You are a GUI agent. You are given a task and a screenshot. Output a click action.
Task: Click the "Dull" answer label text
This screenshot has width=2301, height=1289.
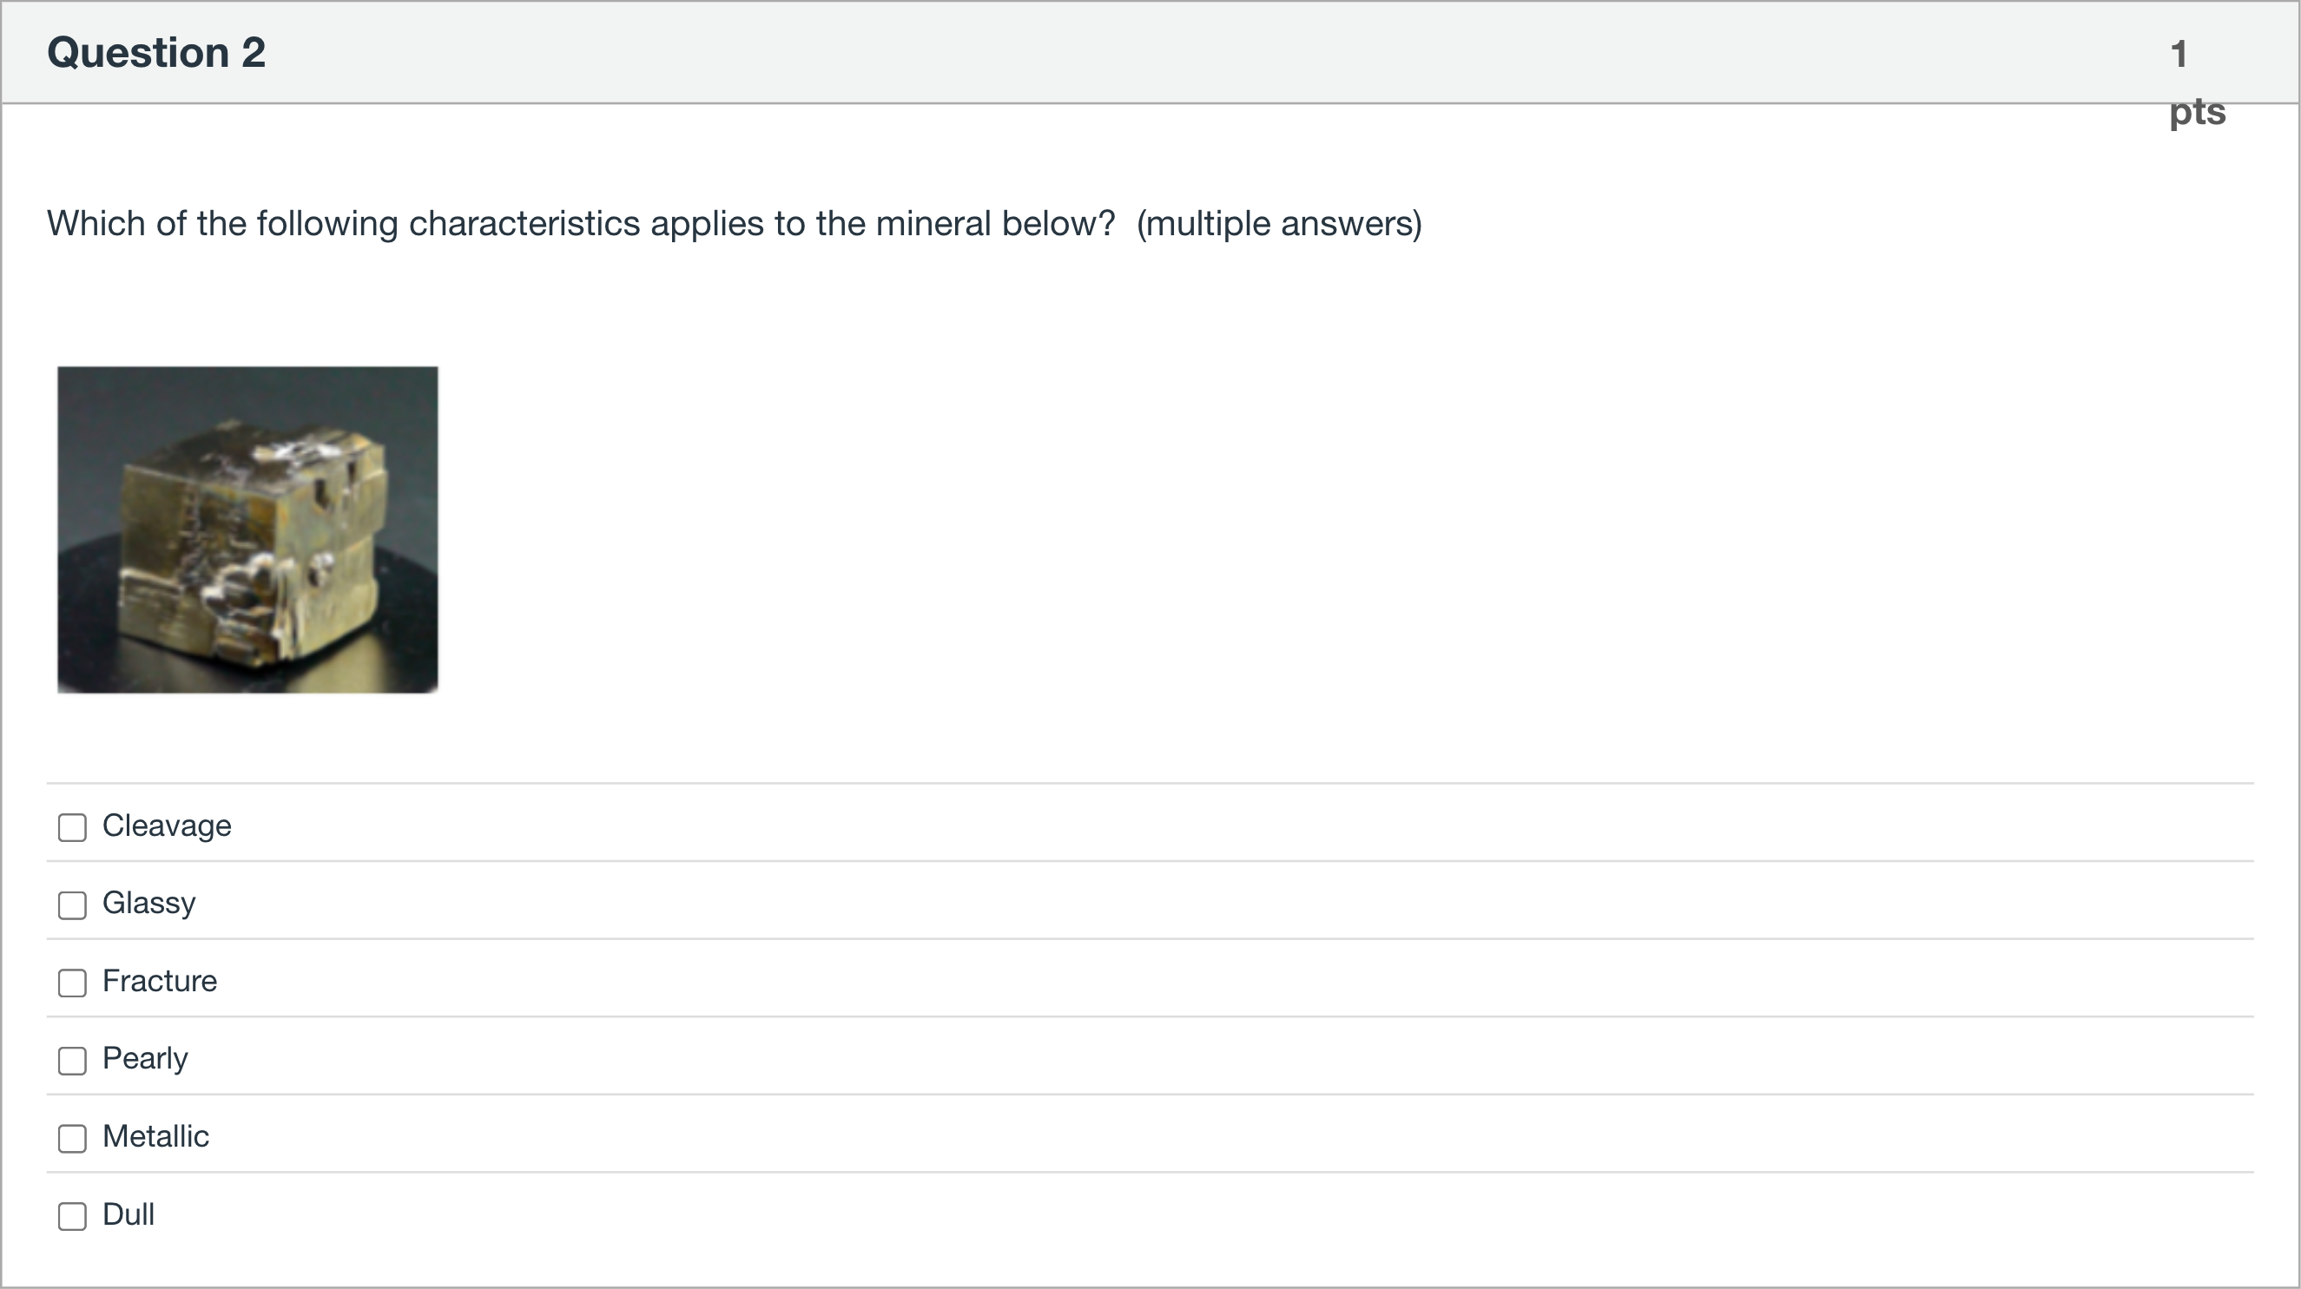tap(129, 1214)
